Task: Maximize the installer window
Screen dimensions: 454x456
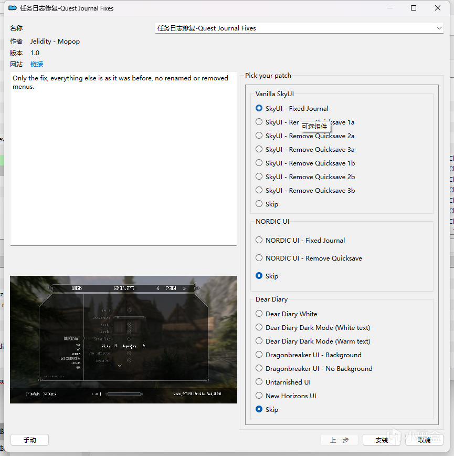Action: [414, 8]
